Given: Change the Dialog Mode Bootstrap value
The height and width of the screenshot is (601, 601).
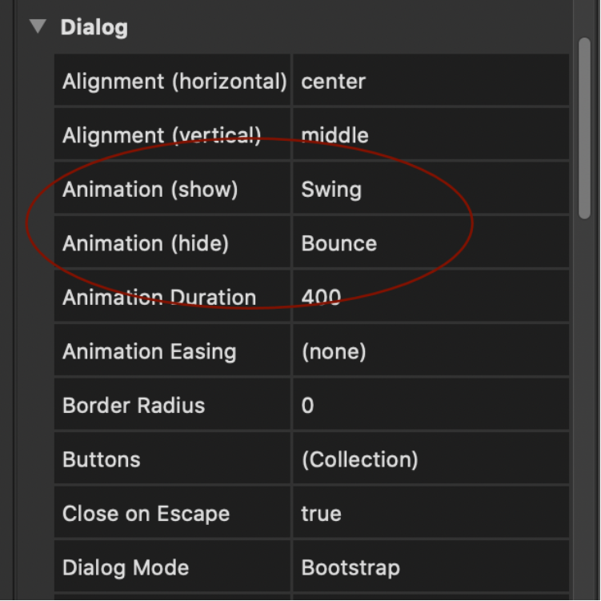Looking at the screenshot, I should 431,567.
